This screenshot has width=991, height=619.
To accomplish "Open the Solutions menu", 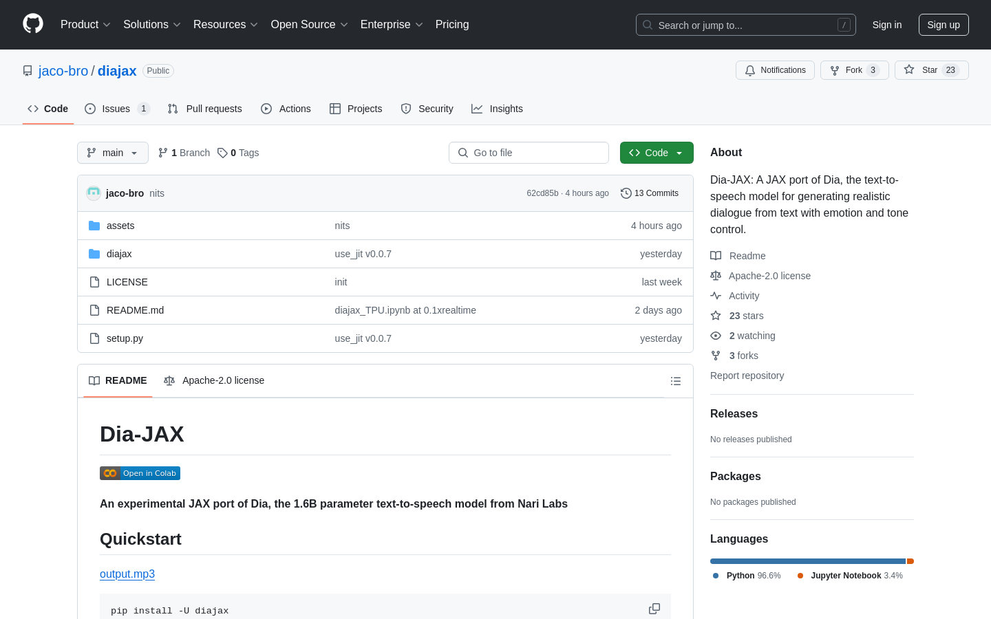I will 151,25.
